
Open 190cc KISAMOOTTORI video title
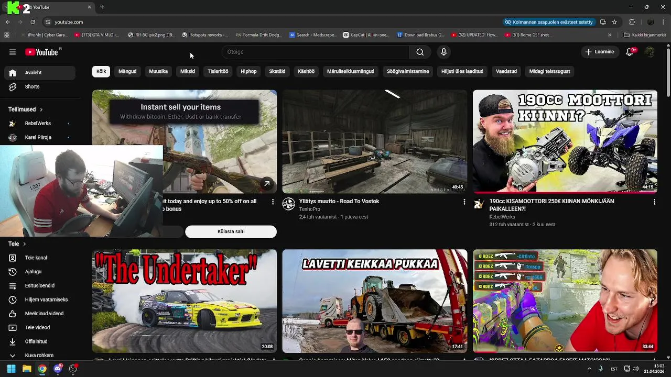[x=551, y=205]
